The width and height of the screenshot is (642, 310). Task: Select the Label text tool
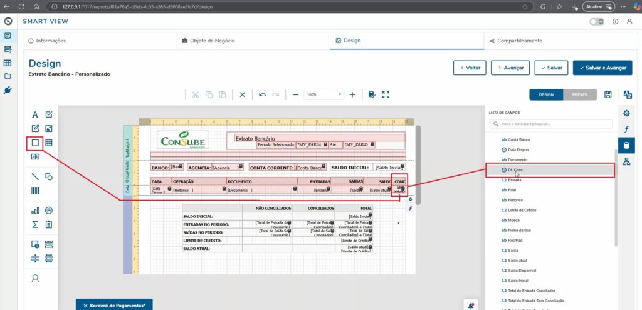coord(35,114)
